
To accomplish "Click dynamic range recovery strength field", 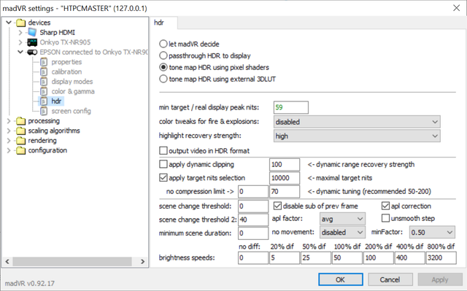I will [x=285, y=165].
